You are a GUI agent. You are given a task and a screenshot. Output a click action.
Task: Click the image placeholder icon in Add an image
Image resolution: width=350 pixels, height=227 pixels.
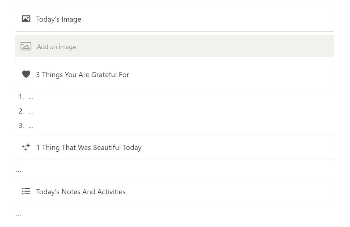[26, 46]
